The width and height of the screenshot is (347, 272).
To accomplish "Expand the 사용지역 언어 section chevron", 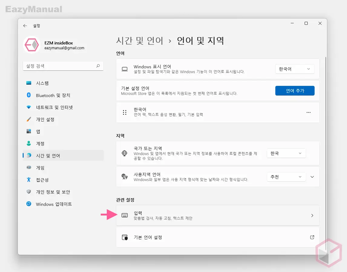I will tap(312, 177).
